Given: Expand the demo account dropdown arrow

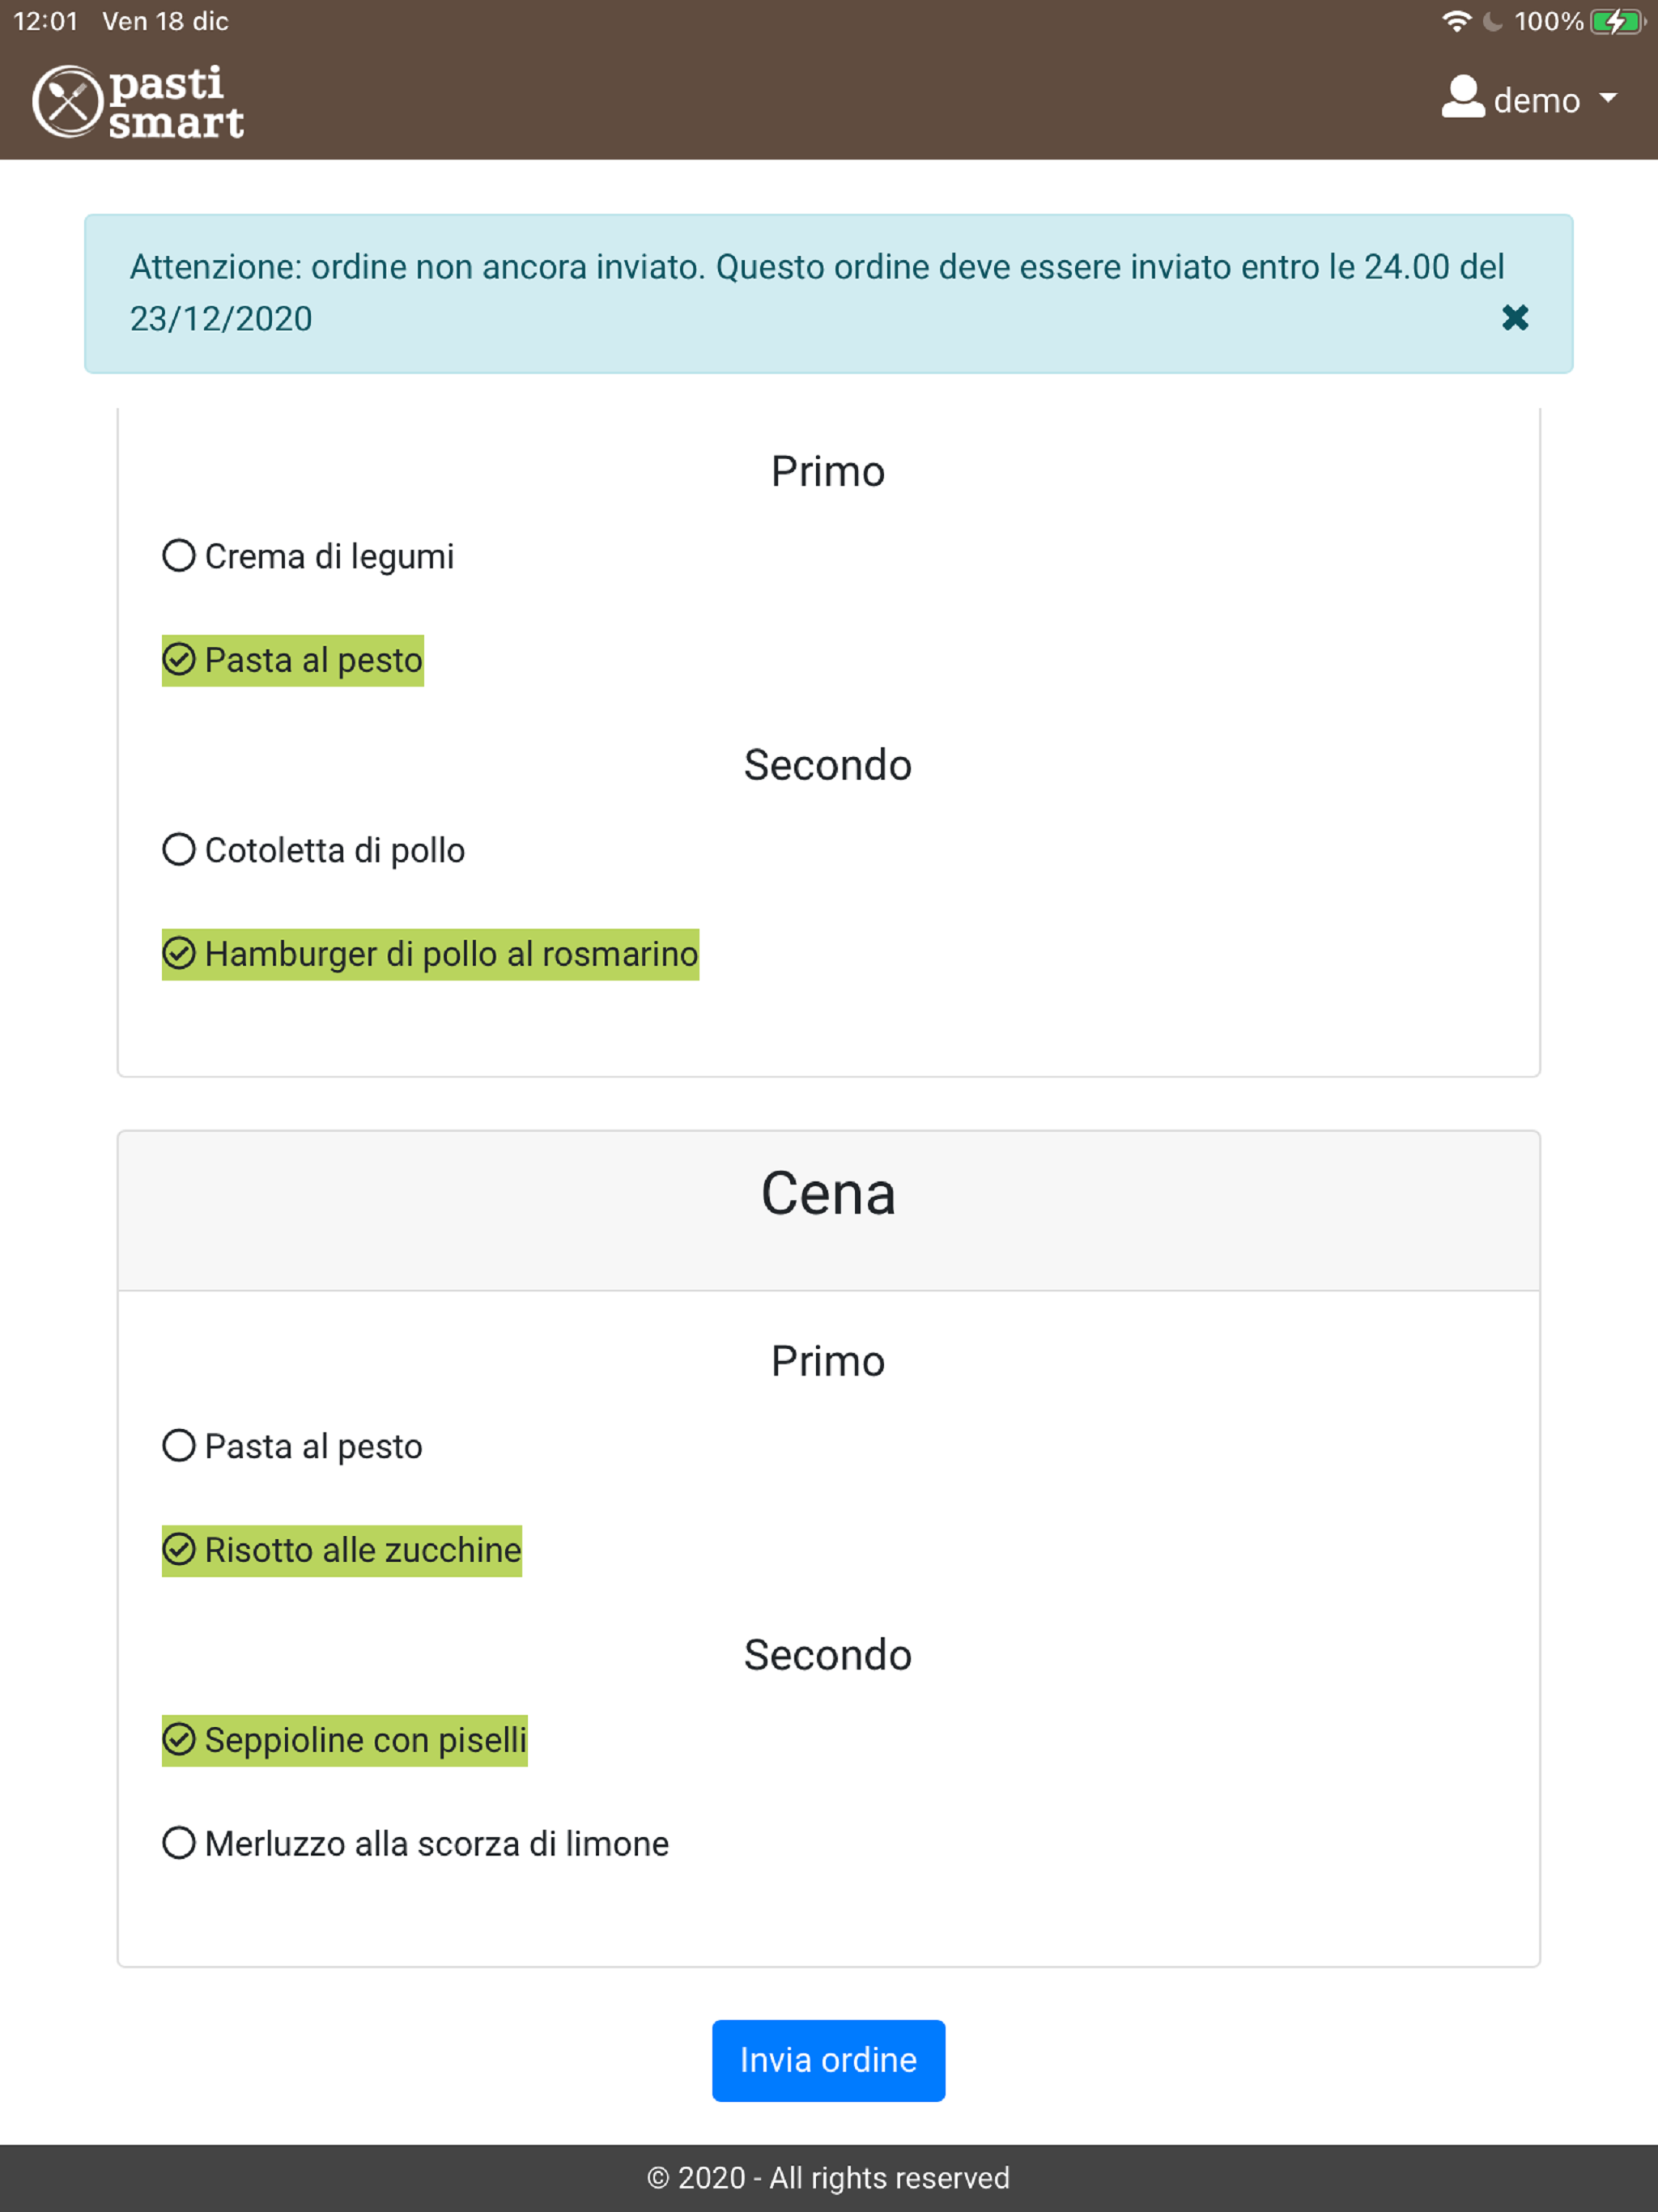Looking at the screenshot, I should [x=1608, y=98].
